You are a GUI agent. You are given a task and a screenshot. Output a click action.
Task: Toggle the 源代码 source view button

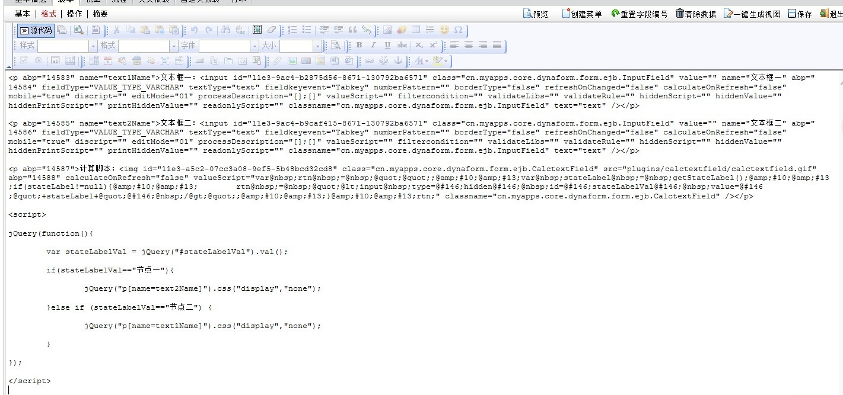pos(35,30)
